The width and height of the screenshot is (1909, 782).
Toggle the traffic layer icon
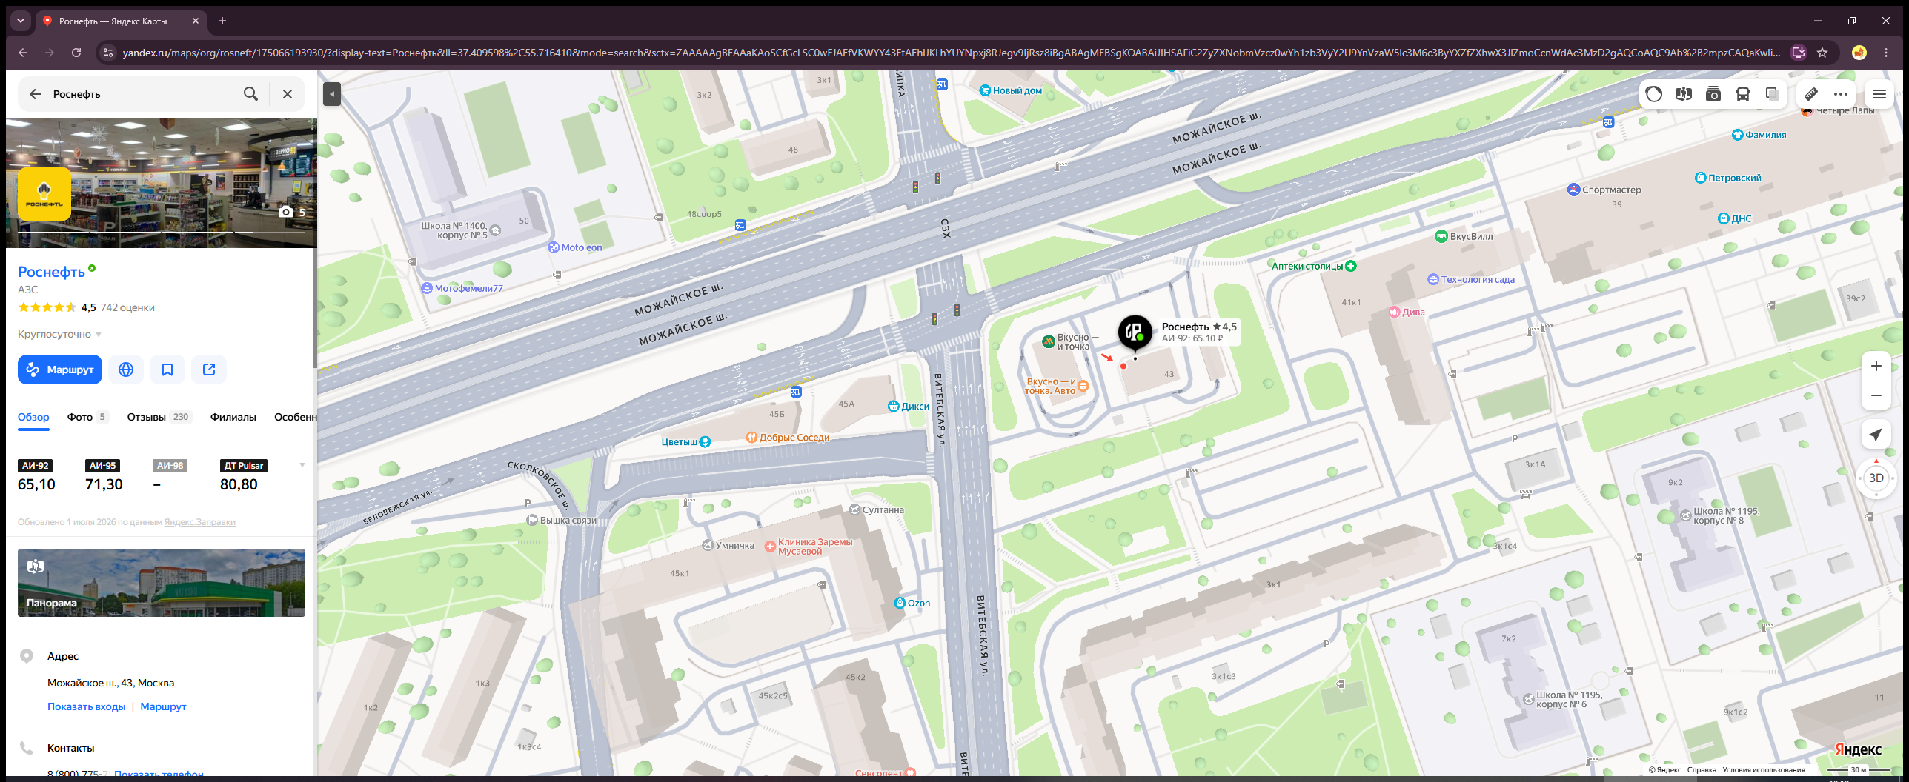pyautogui.click(x=1654, y=94)
